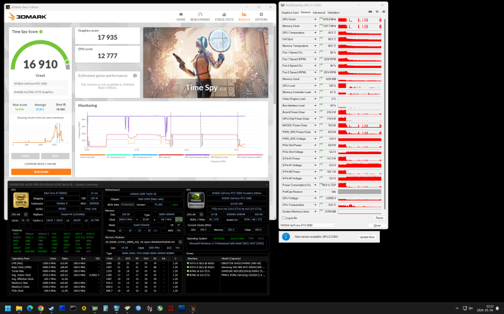The height and width of the screenshot is (314, 504).
Task: Click GPU-Z screenshot camera icon
Action: 370,11
